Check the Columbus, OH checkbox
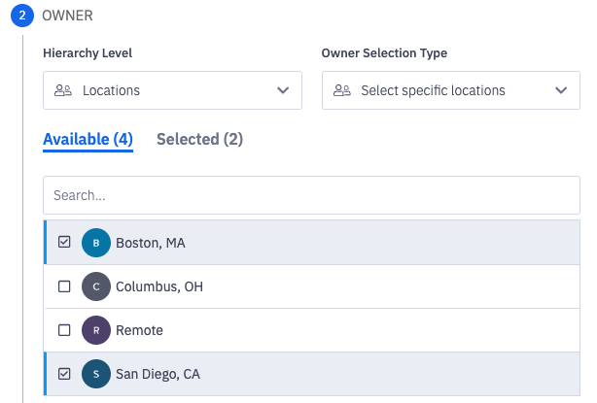The height and width of the screenshot is (403, 597). tap(65, 286)
